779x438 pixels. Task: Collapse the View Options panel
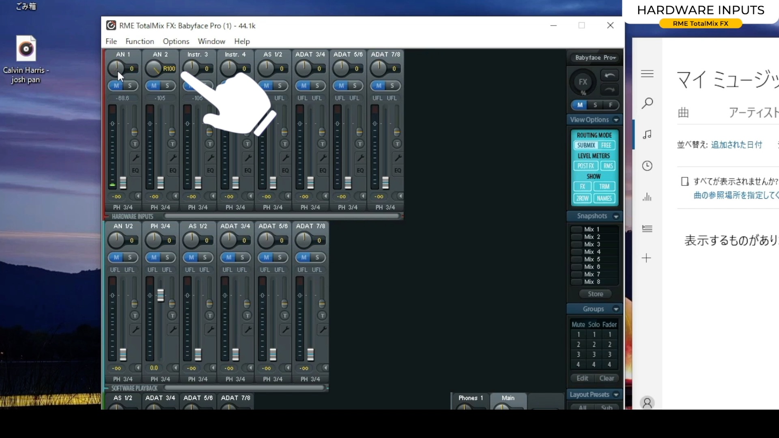(x=616, y=120)
